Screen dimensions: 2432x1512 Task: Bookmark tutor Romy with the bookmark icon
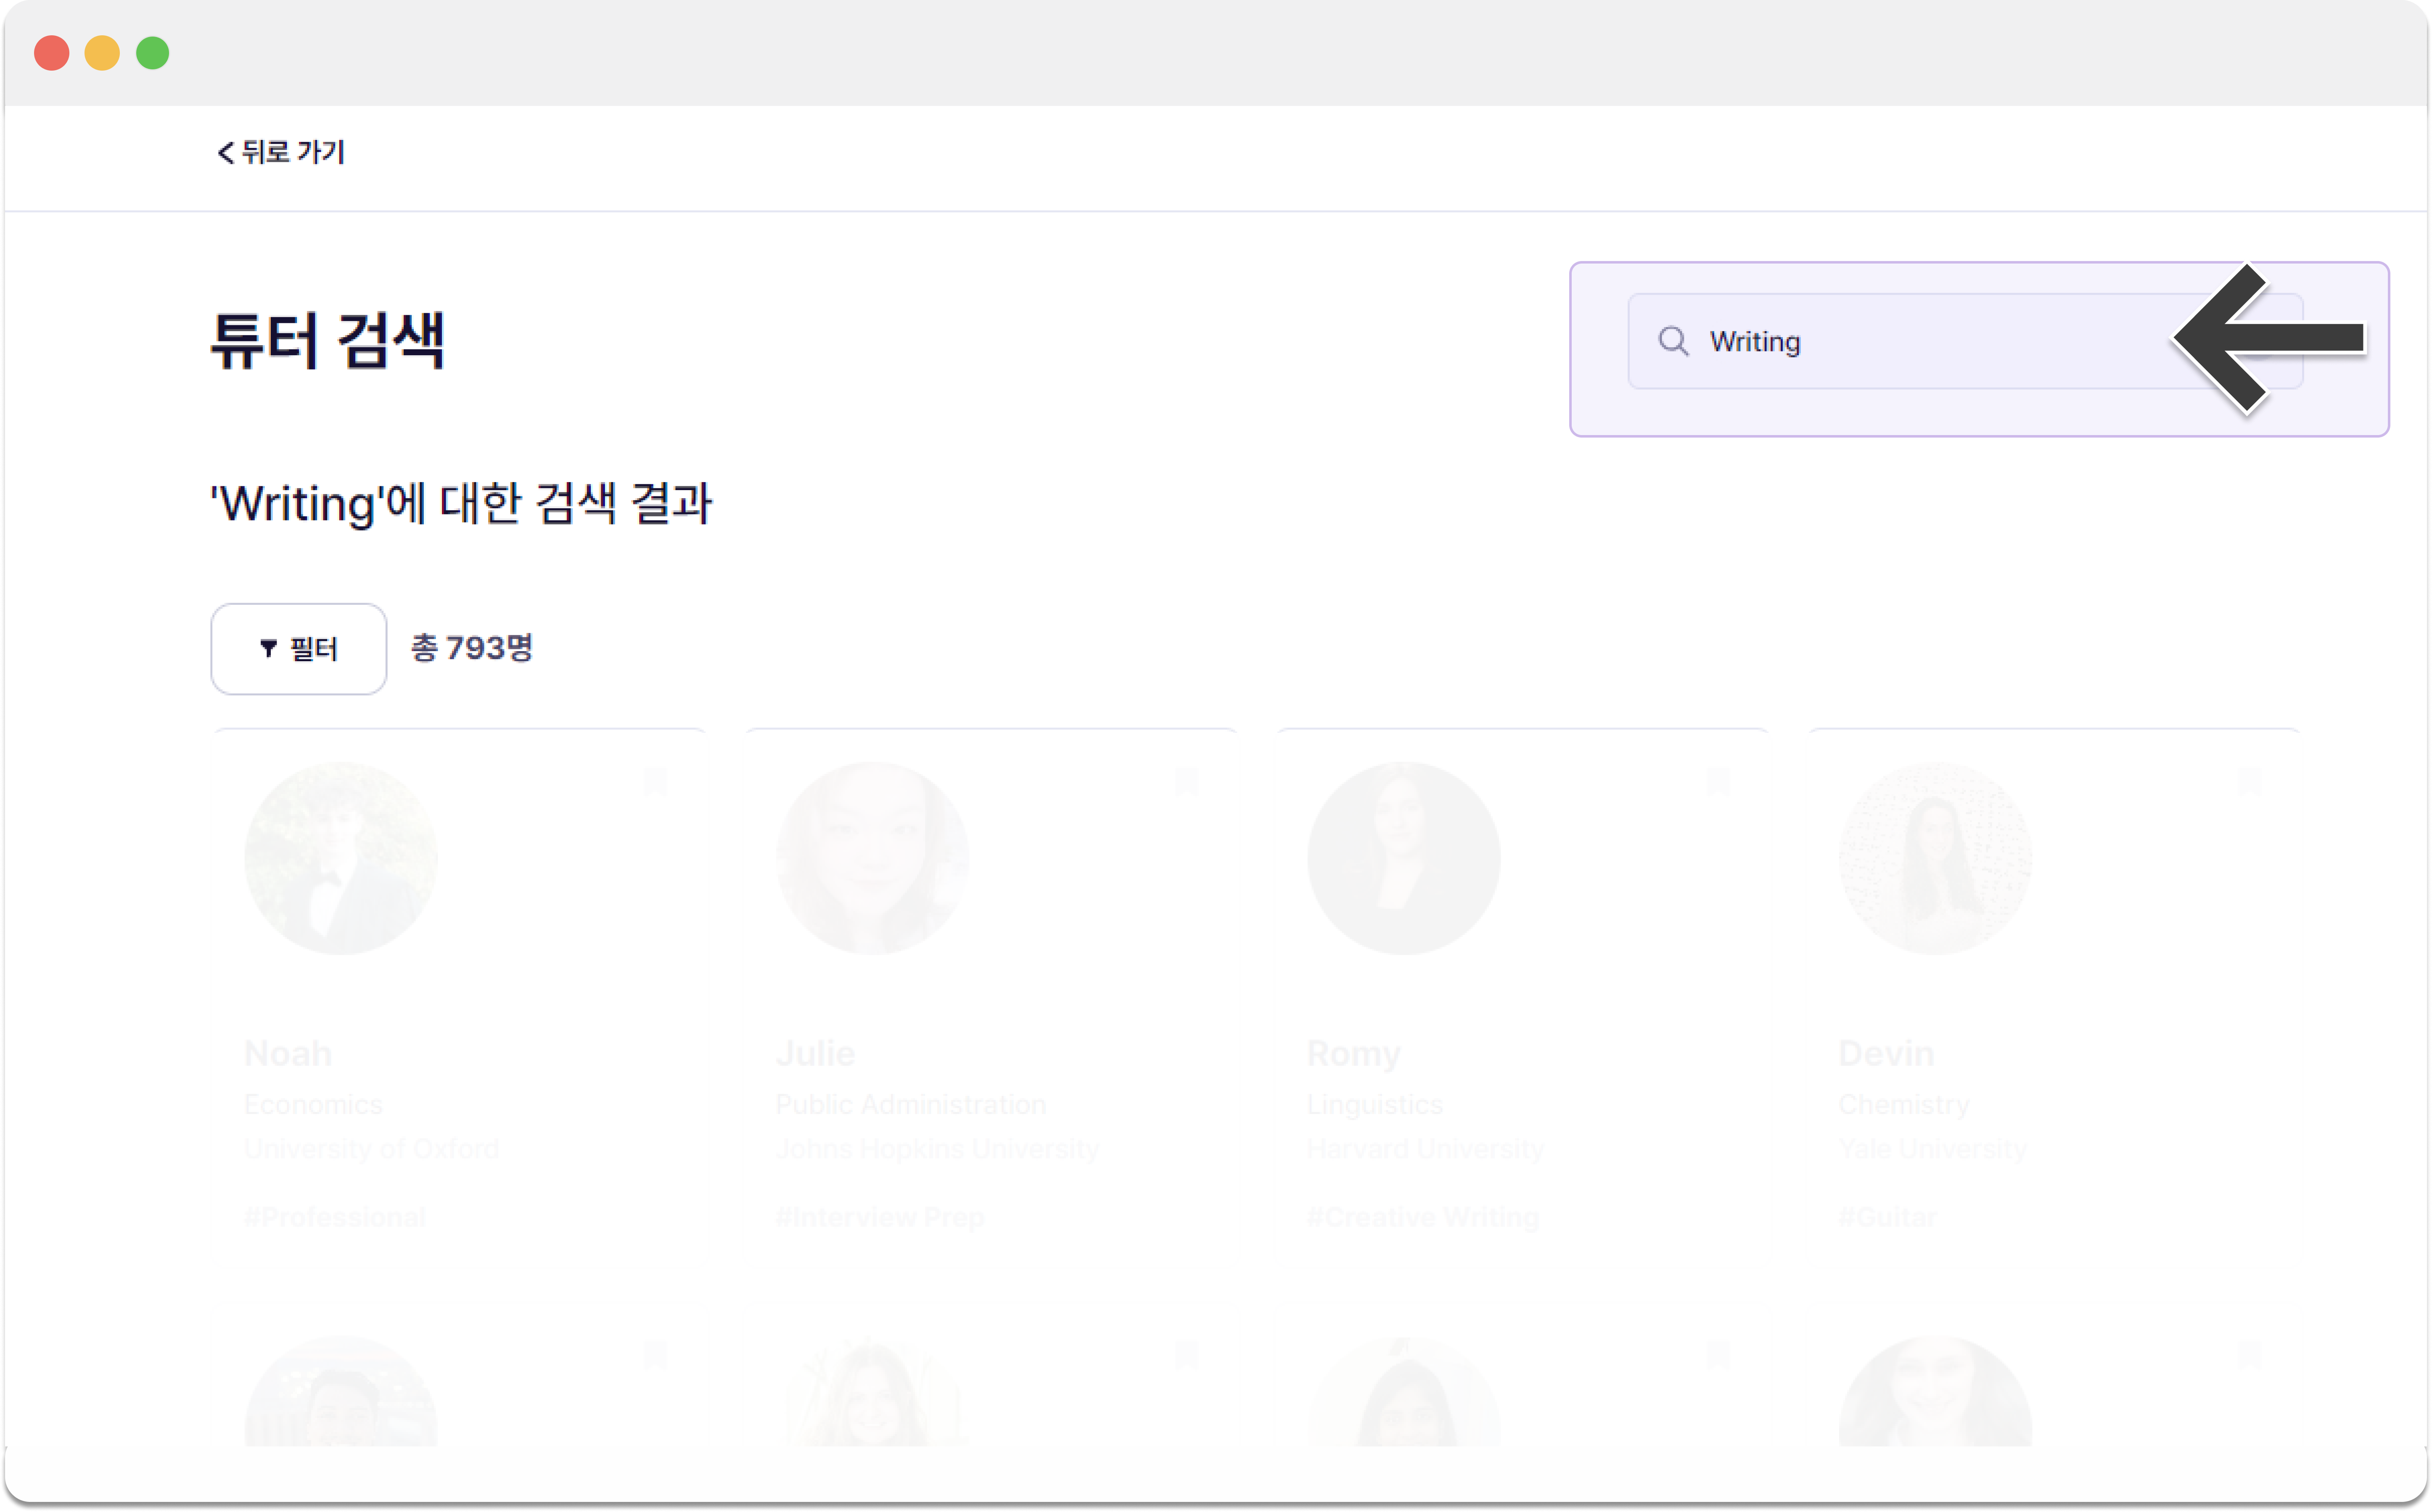point(1718,781)
